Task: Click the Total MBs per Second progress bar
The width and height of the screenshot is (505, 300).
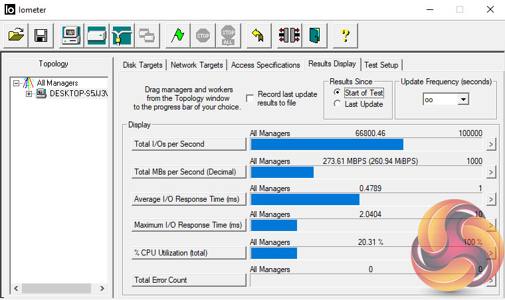Action: [x=367, y=173]
